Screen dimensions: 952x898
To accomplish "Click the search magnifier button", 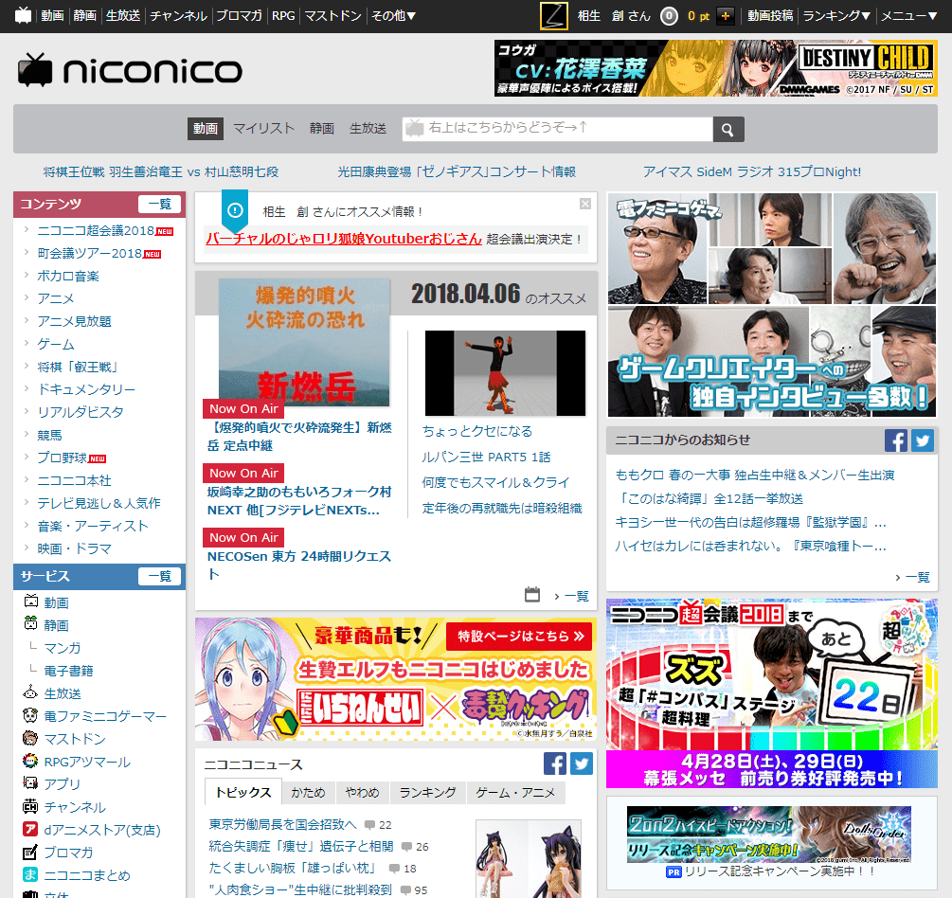I will (727, 129).
